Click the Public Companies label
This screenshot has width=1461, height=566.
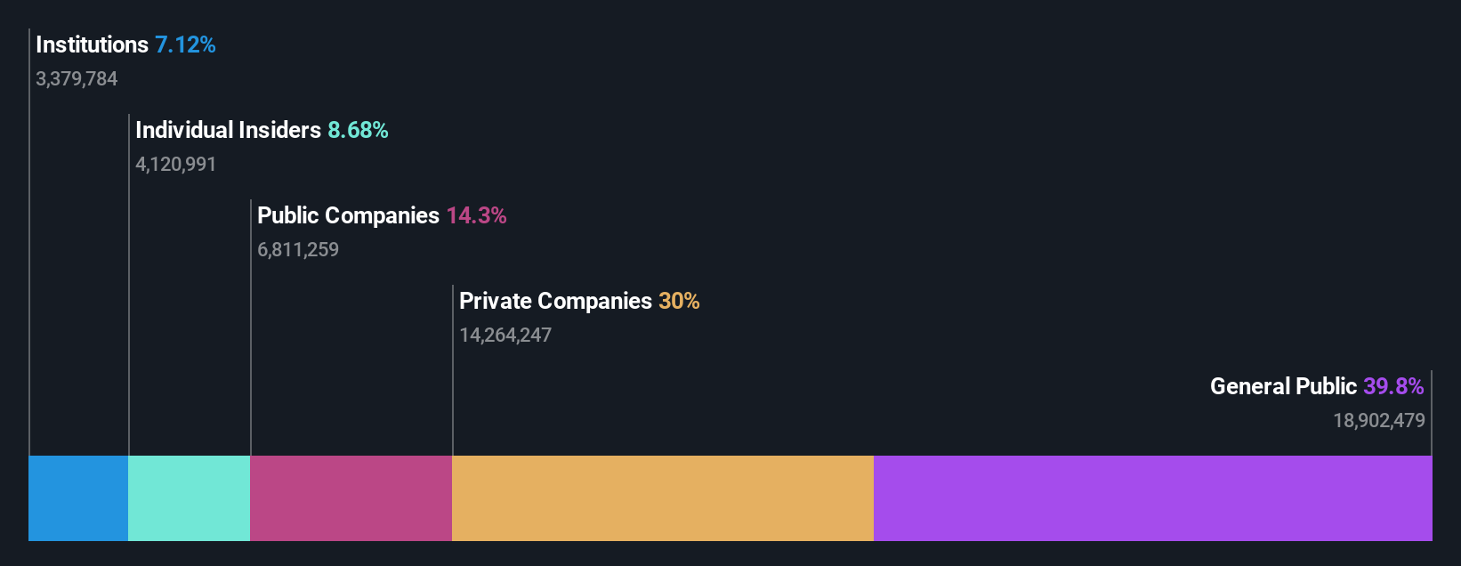tap(348, 215)
